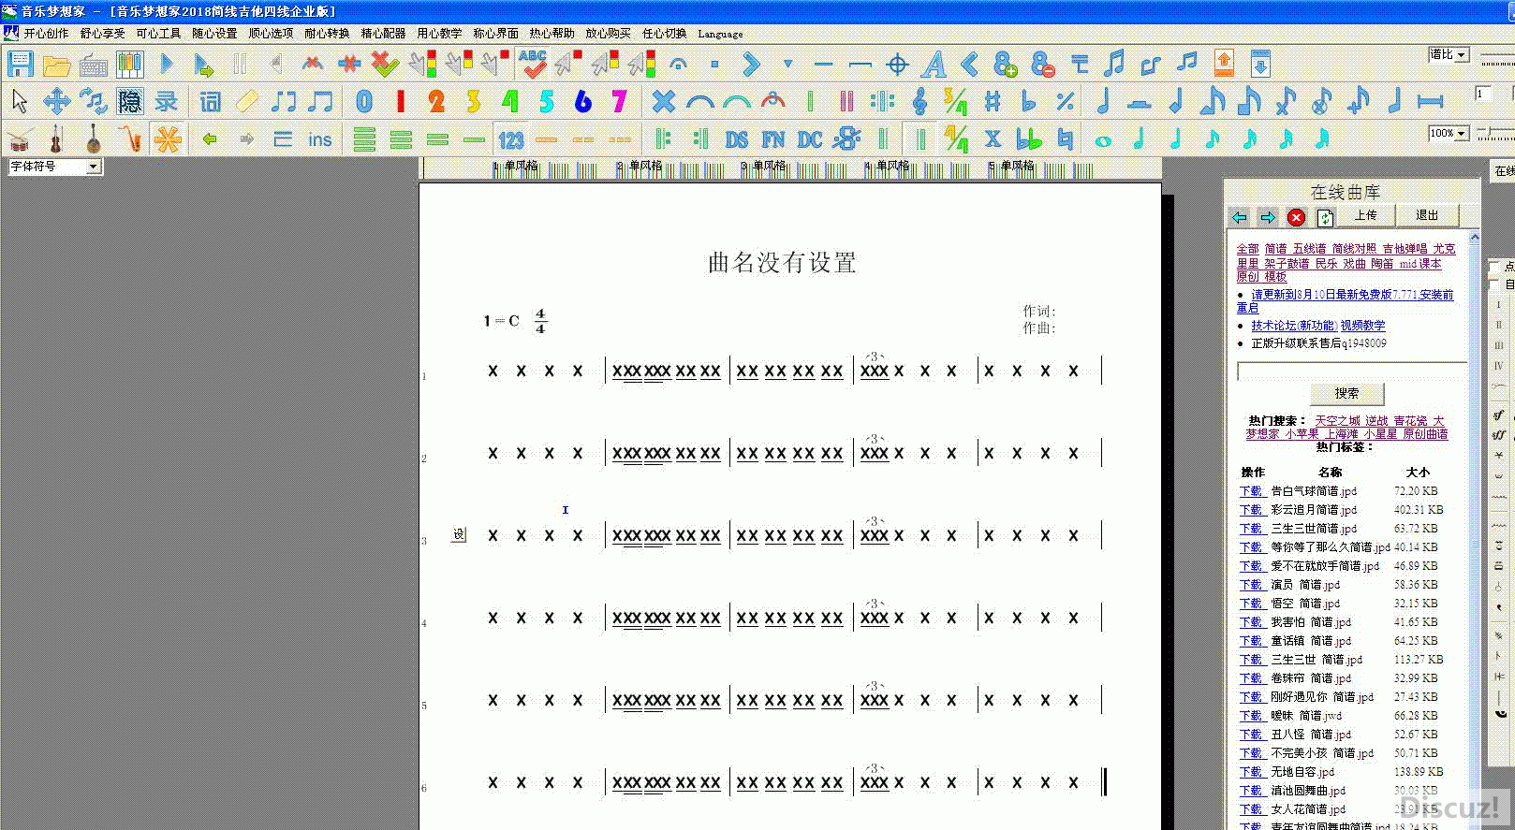The height and width of the screenshot is (830, 1515).
Task: Open the computer keyboard input icon
Action: pyautogui.click(x=93, y=65)
